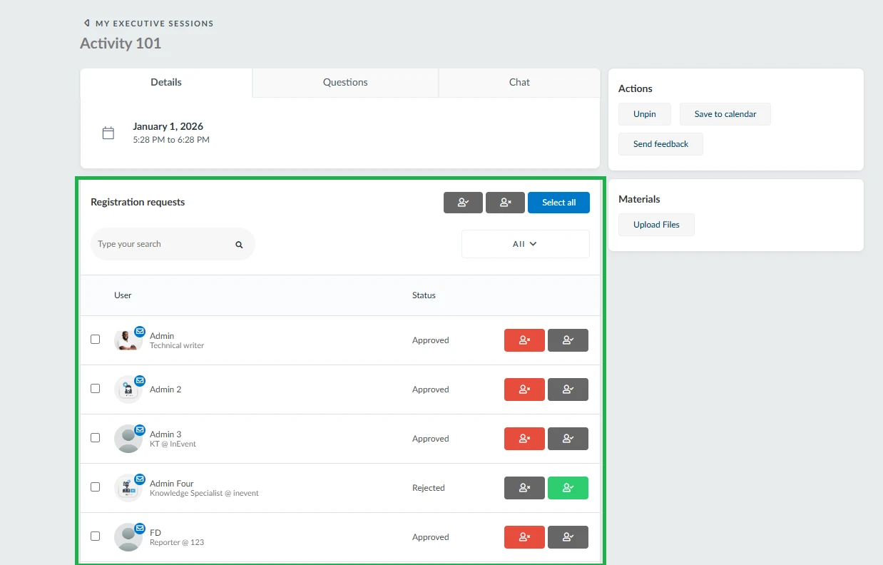This screenshot has width=883, height=565.
Task: Click the red reject icon in Admin row
Action: [x=524, y=340]
